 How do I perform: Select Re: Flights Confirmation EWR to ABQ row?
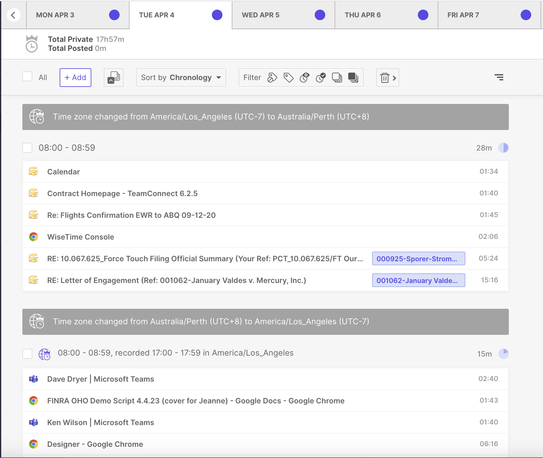[266, 215]
